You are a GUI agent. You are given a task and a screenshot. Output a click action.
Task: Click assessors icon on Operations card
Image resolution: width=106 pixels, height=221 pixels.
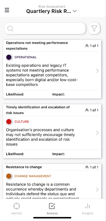tap(87, 46)
